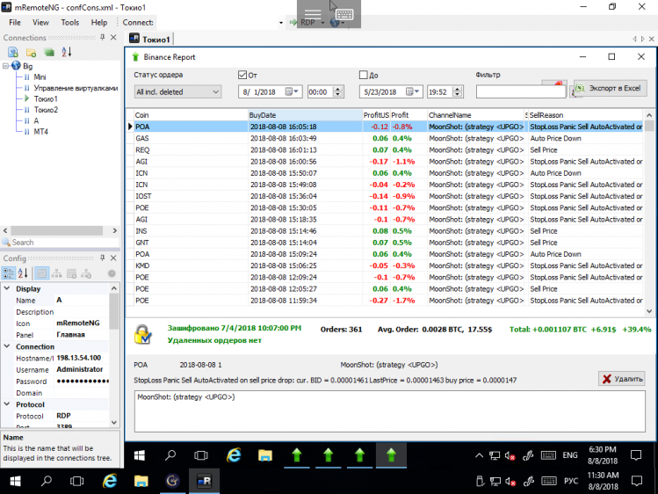Show default properties icon in Config toolbar
Image resolution: width=658 pixels, height=494 pixels.
tap(71, 273)
